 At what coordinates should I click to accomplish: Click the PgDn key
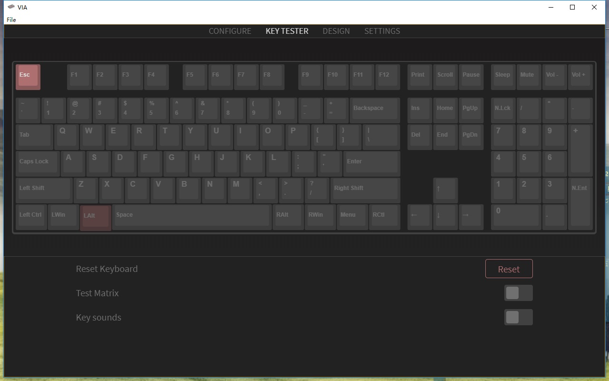471,137
